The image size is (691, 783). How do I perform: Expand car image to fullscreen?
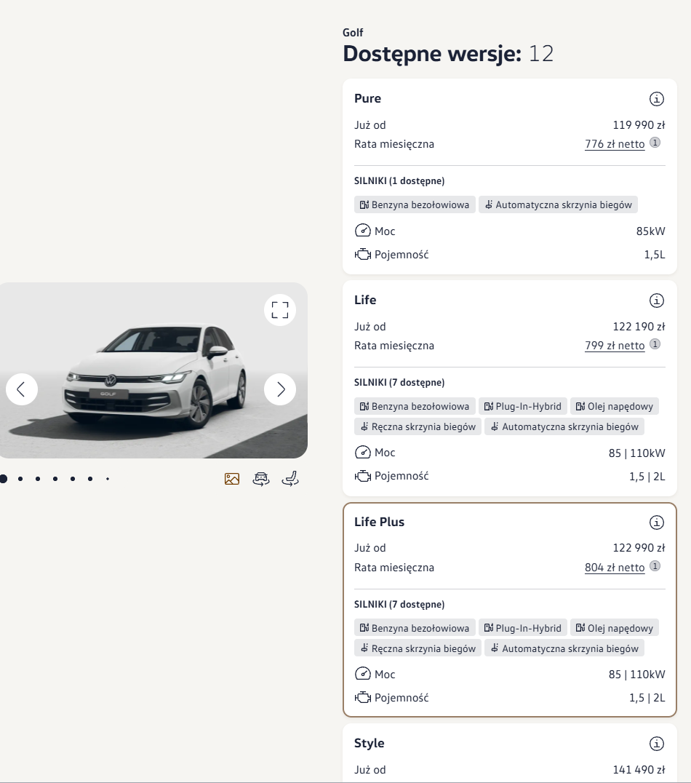pos(280,310)
